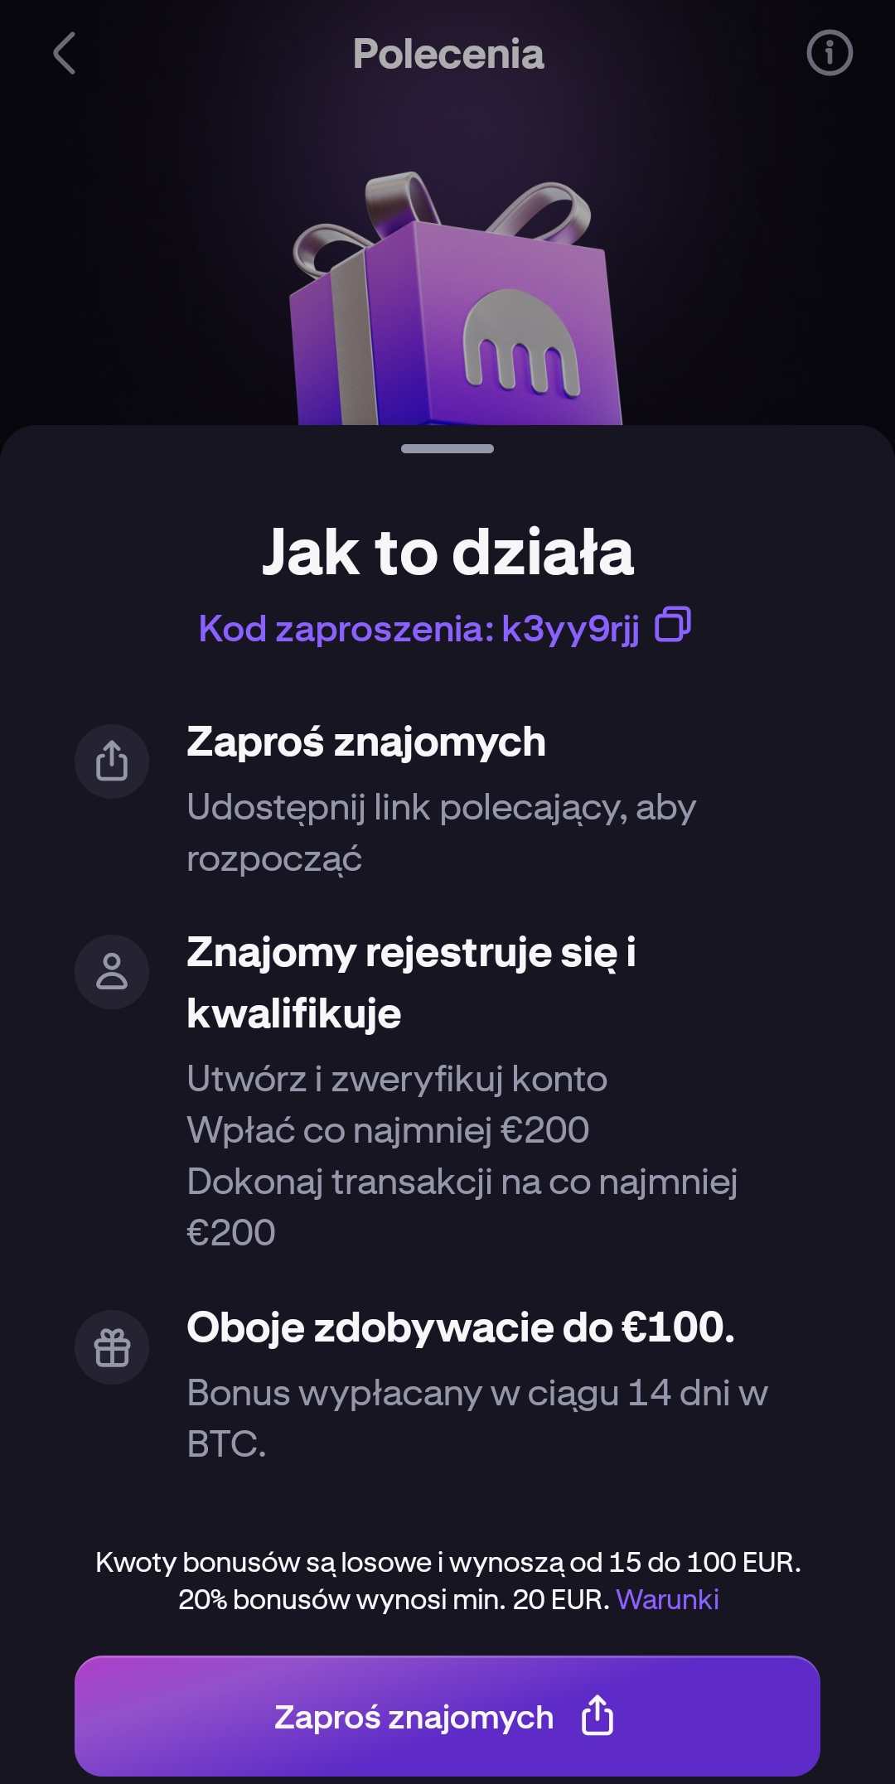Tap the small gift icon beside the bonus step
The image size is (895, 1784).
point(112,1347)
